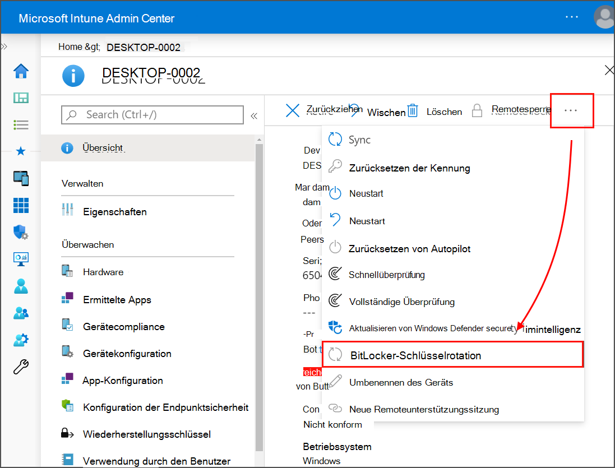Collapse the device menu pane
This screenshot has height=468, width=615.
[x=254, y=115]
